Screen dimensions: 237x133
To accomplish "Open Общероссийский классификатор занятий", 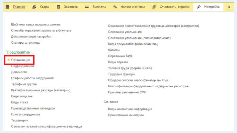I will pyautogui.click(x=138, y=80).
